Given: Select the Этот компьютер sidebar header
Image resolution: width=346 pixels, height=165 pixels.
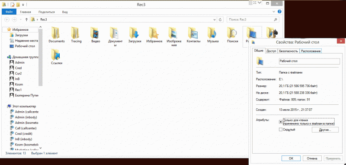Looking at the screenshot, I should (21, 106).
